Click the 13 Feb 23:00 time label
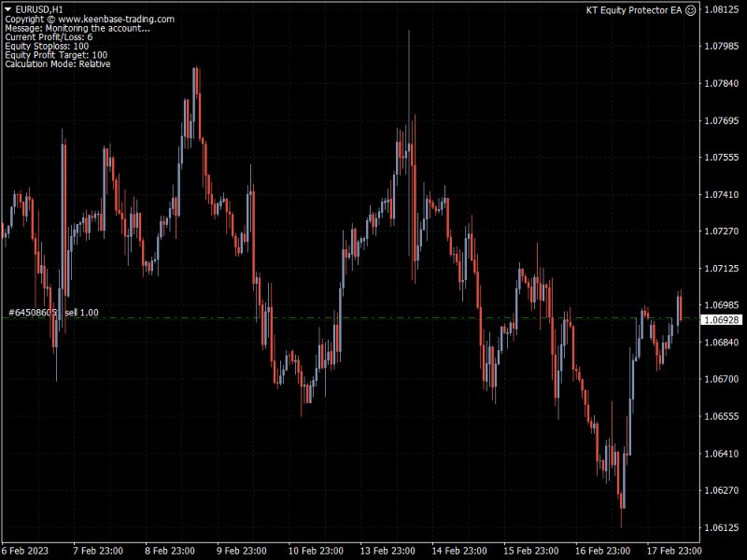Image resolution: width=747 pixels, height=560 pixels. click(388, 551)
